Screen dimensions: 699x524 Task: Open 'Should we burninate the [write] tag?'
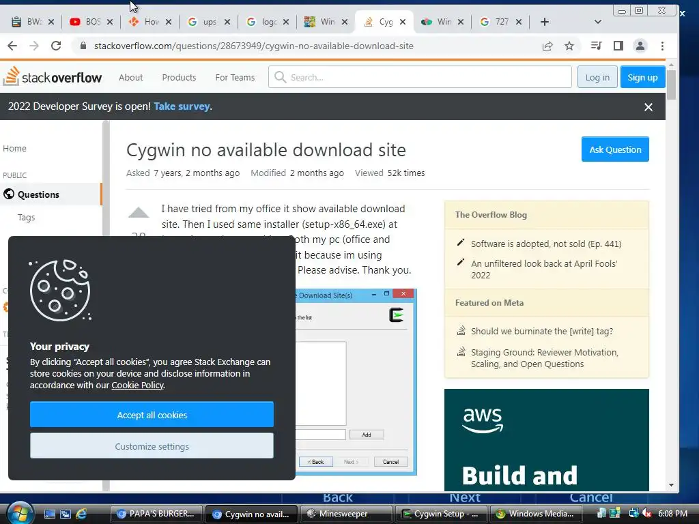[x=542, y=331]
